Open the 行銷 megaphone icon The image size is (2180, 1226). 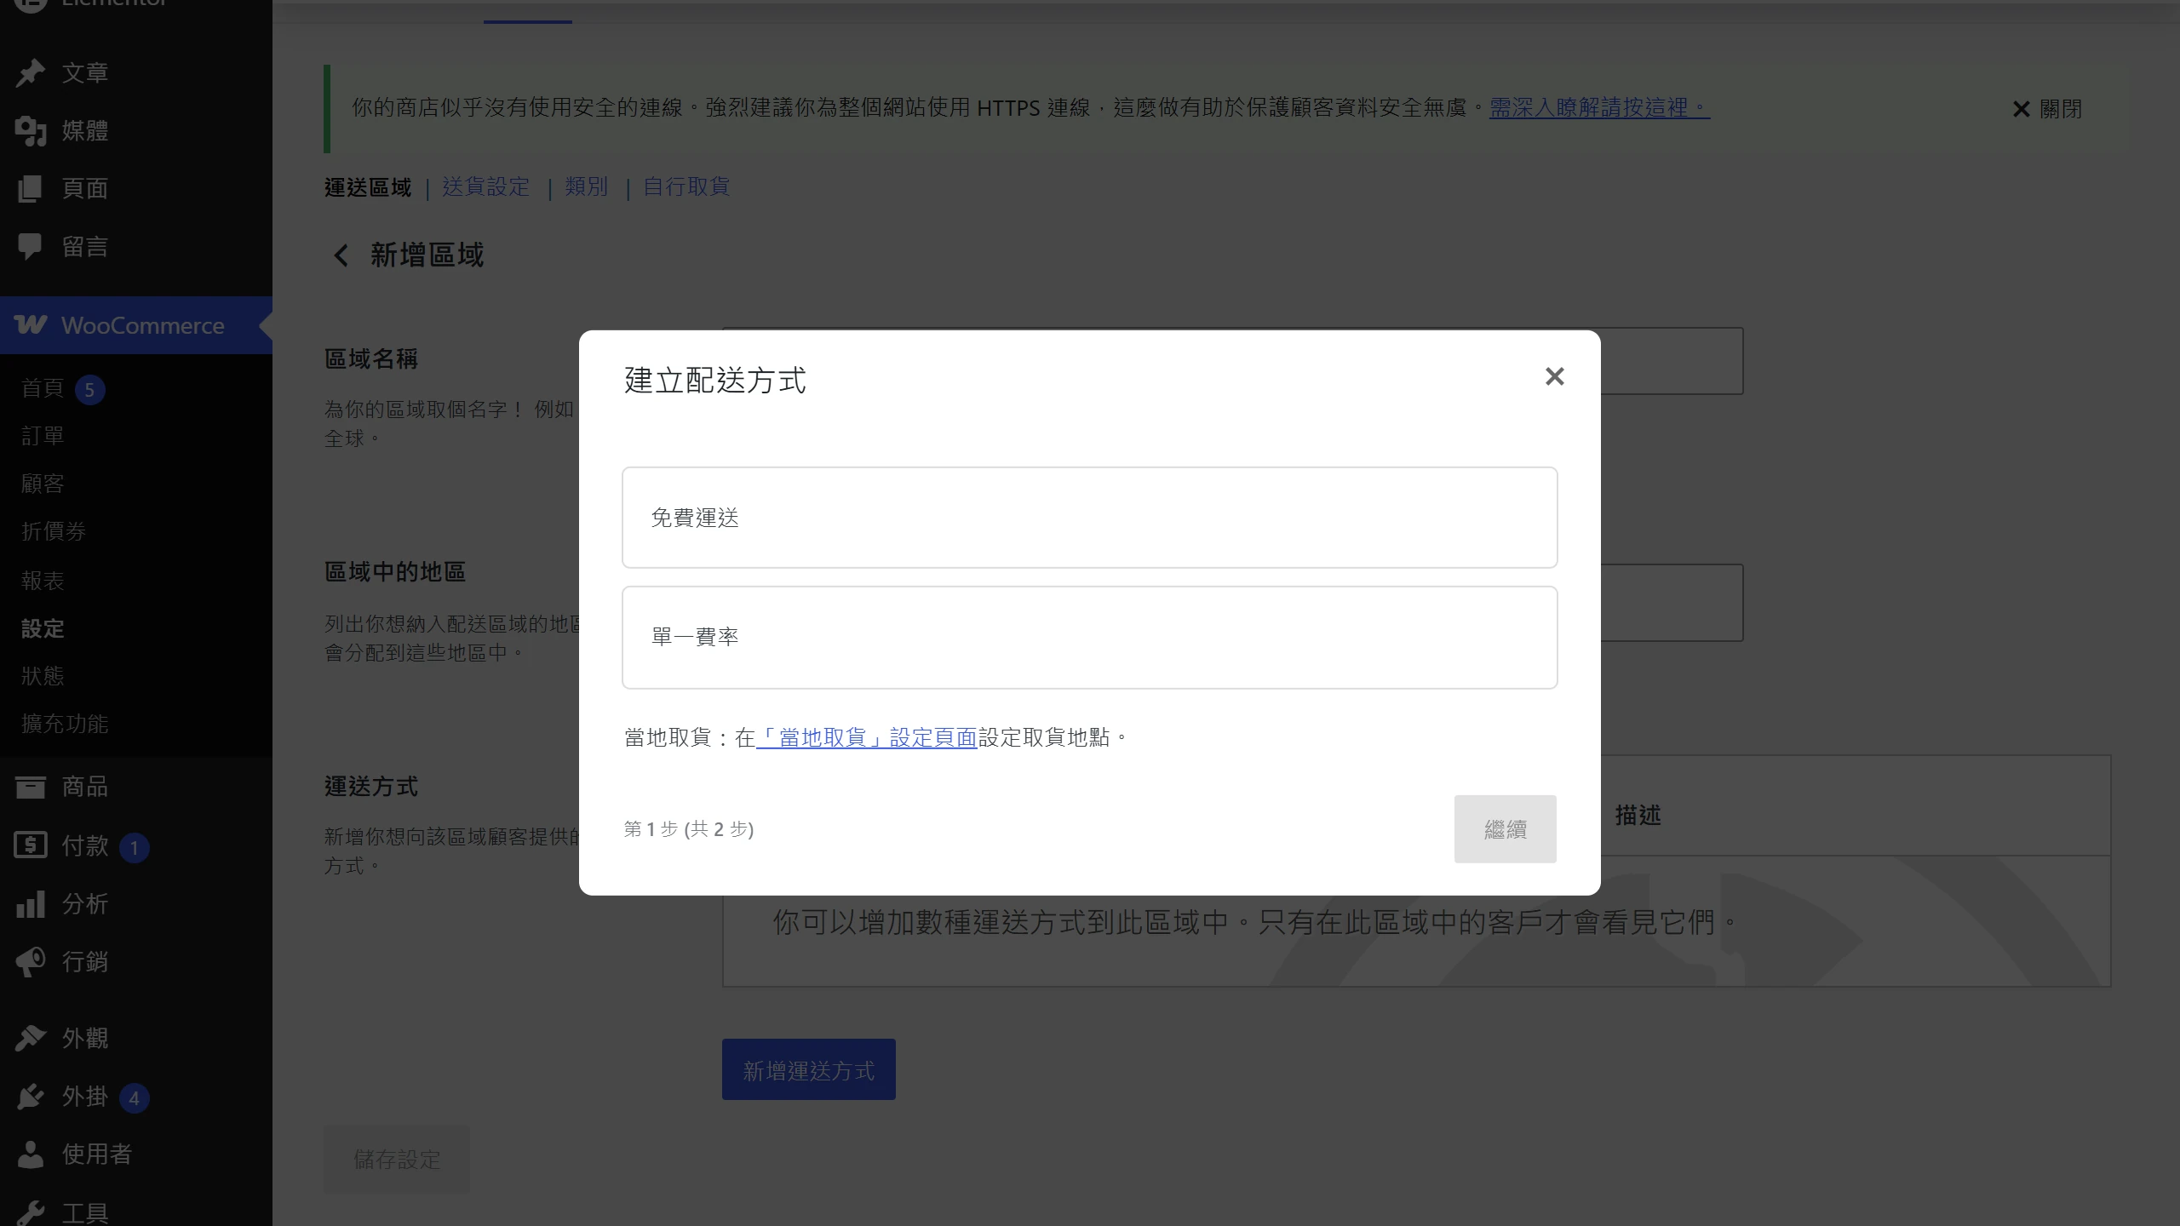click(x=31, y=962)
